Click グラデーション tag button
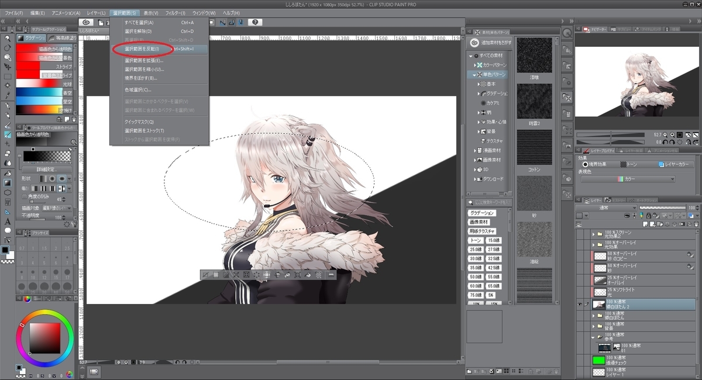 [x=482, y=213]
